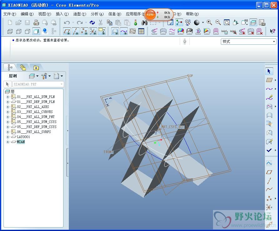The image size is (279, 231).
Task: Open the 视图(V) menu
Action: 45,14
